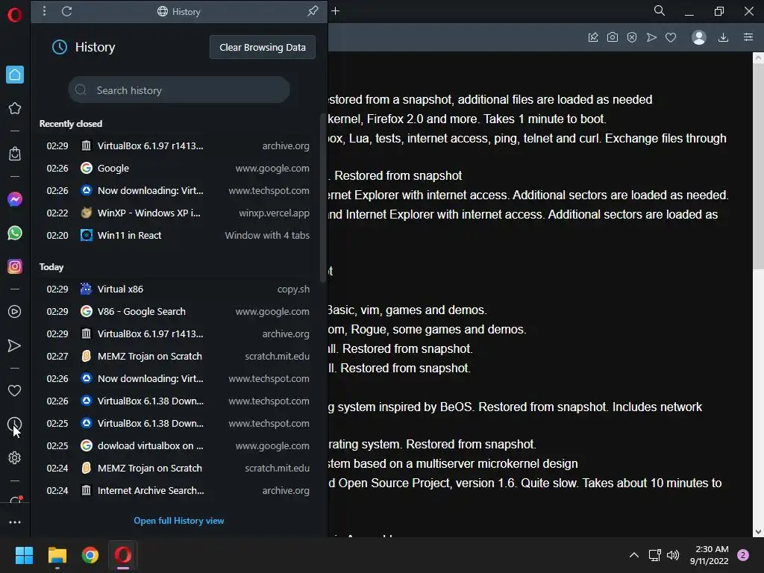Open File Explorer from taskbar

coord(57,555)
